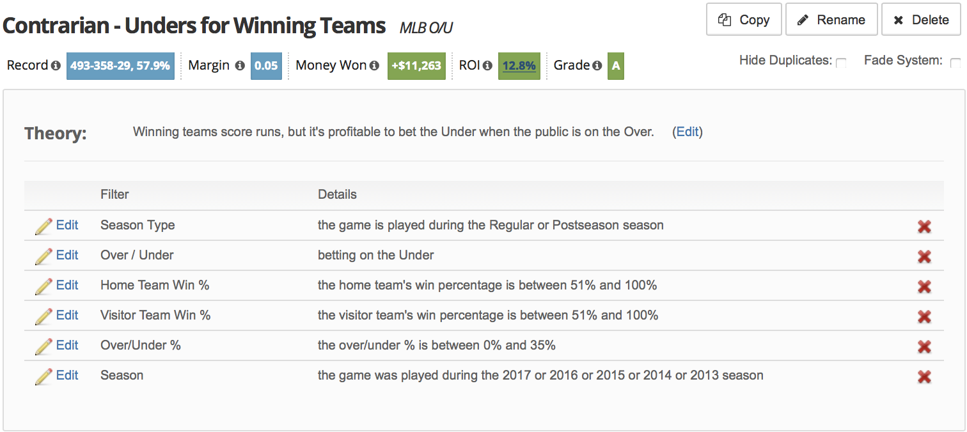Copy this betting system

(x=744, y=20)
